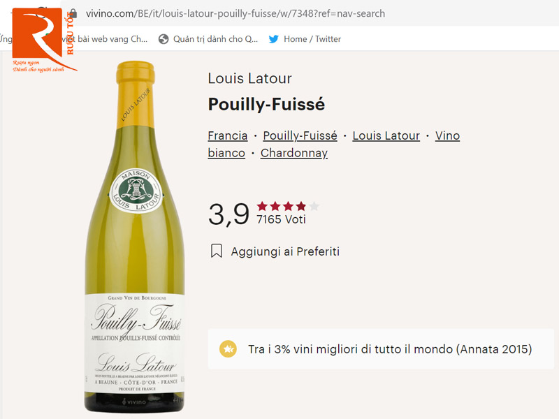The width and height of the screenshot is (559, 419).
Task: Click the favicon of the Quản trị bookmark
Action: click(164, 39)
